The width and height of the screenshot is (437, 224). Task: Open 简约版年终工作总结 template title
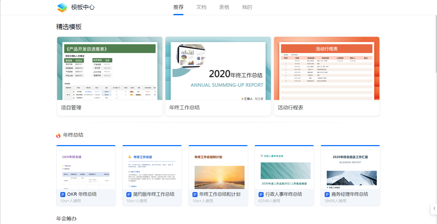pos(154,194)
